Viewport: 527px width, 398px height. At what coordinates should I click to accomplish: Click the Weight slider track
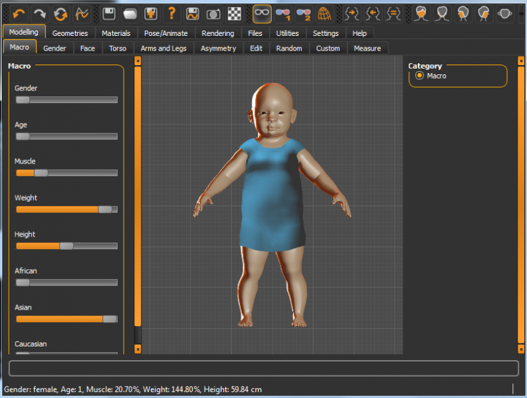[x=66, y=209]
